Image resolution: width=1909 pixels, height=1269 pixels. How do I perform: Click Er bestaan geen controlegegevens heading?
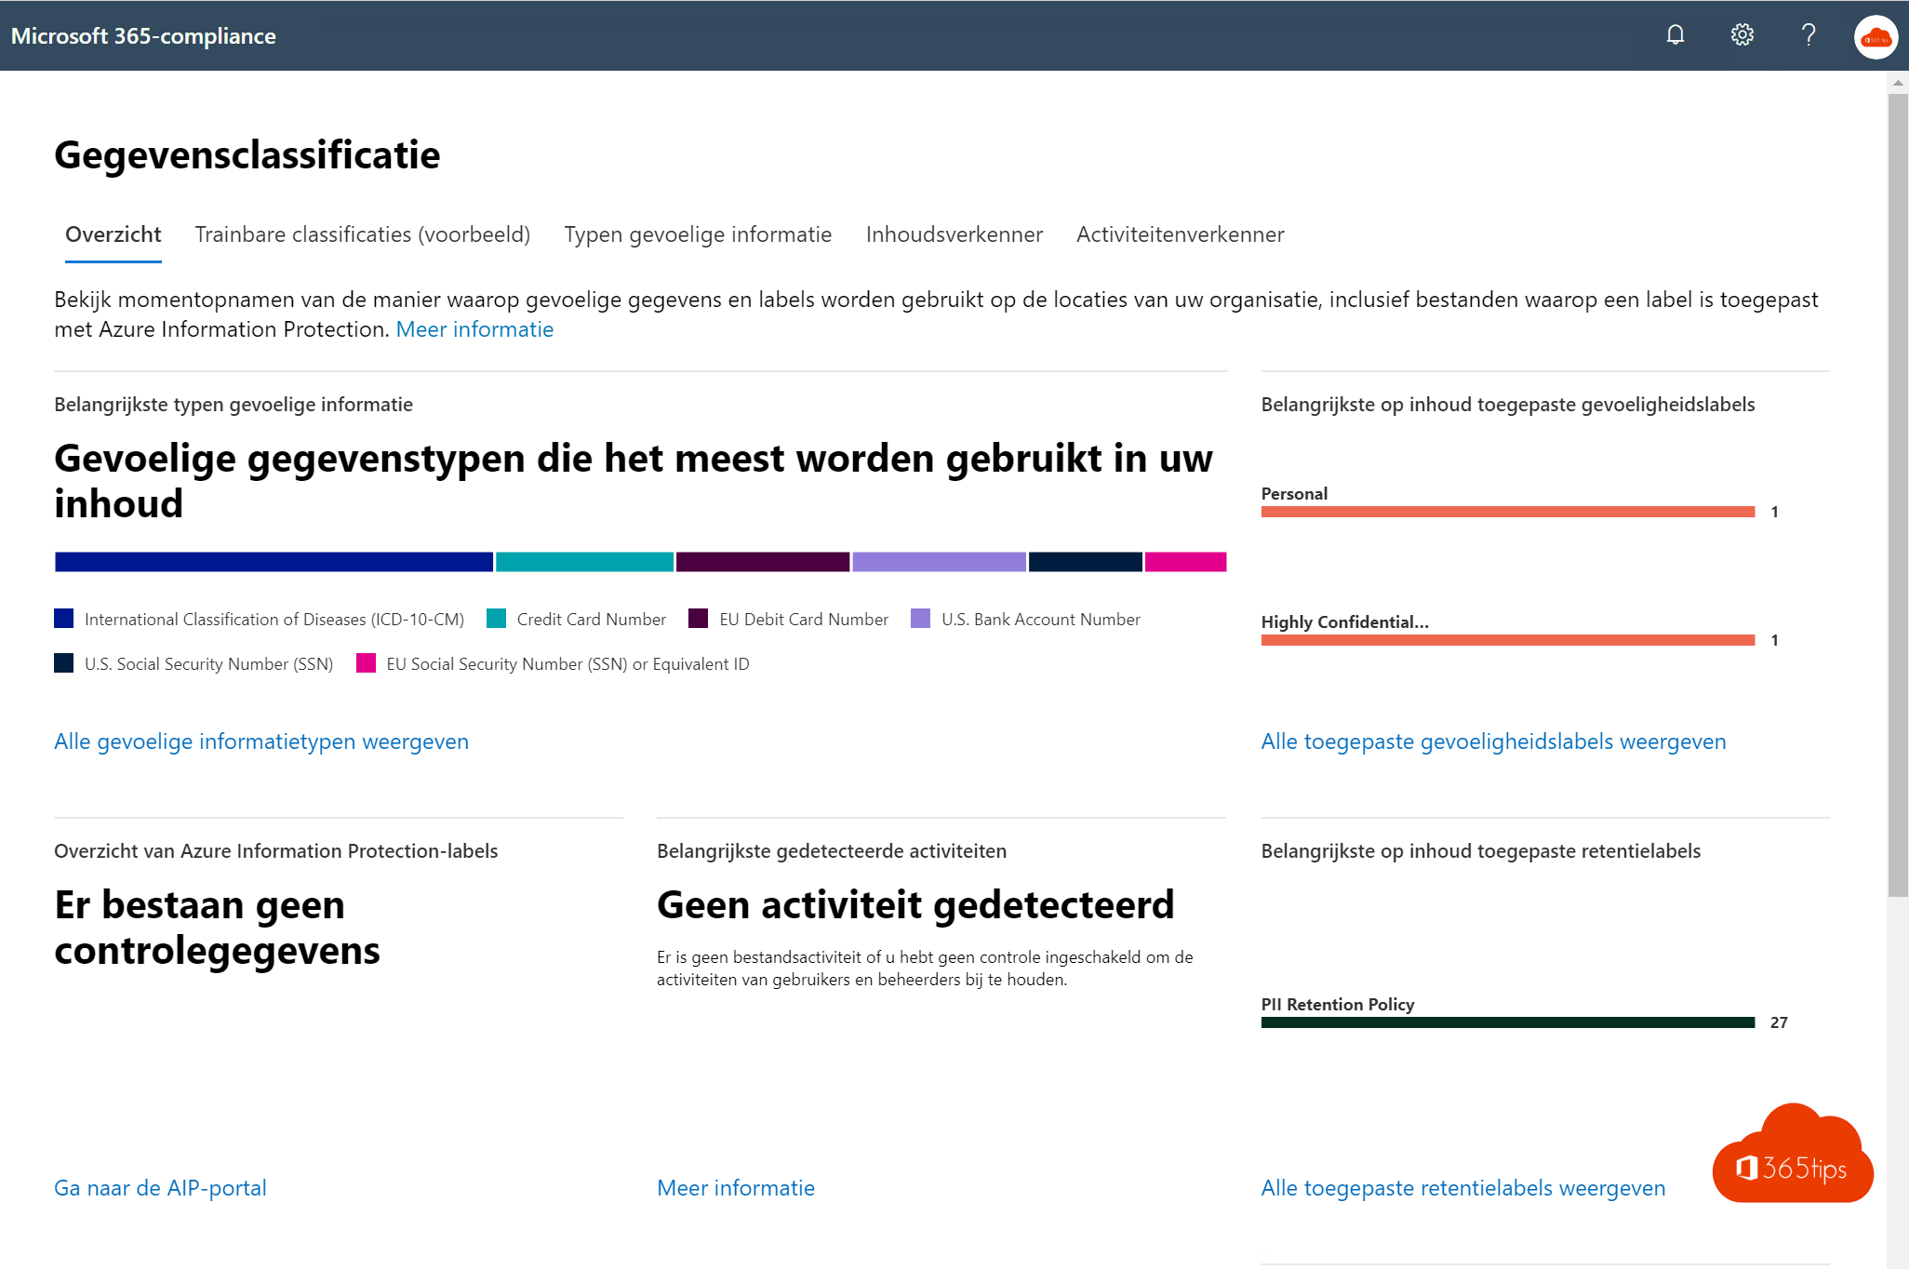coord(217,928)
